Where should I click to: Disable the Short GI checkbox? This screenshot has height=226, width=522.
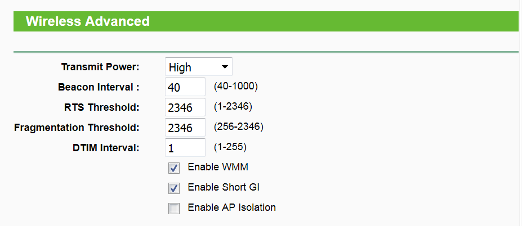(x=175, y=188)
